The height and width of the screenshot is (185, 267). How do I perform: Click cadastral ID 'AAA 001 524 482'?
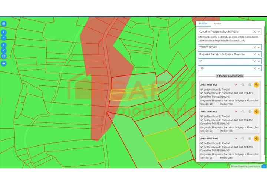243,120
